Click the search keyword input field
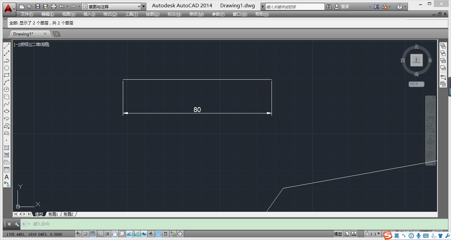The image size is (451, 240). click(x=295, y=7)
